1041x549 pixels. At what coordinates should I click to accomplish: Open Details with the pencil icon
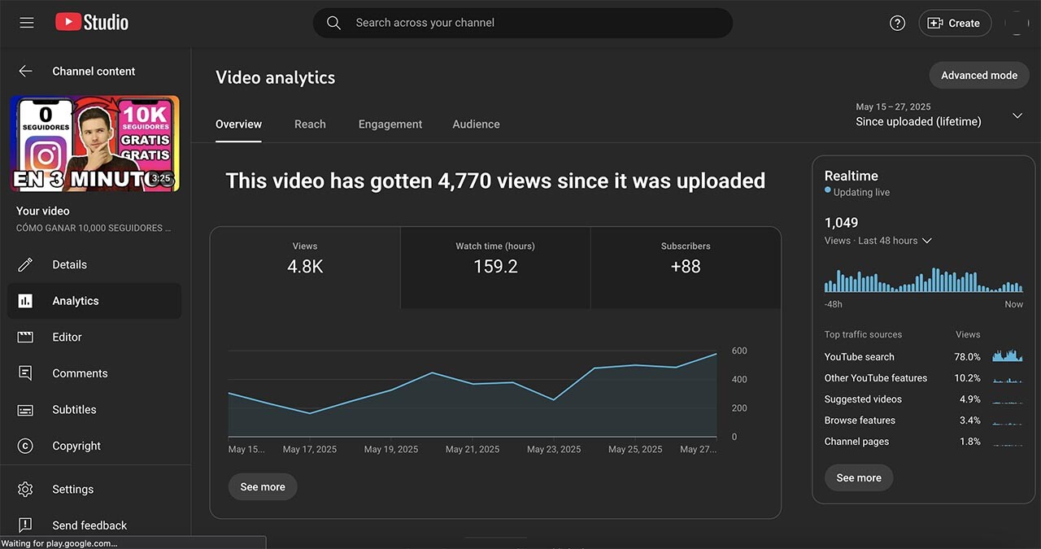click(x=26, y=264)
